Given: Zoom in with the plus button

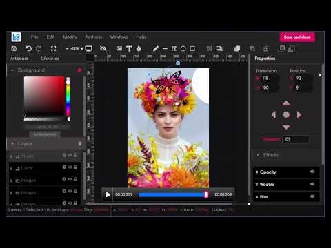Looking at the screenshot, I should coord(82,48).
